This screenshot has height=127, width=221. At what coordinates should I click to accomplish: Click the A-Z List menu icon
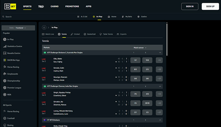coord(78,16)
